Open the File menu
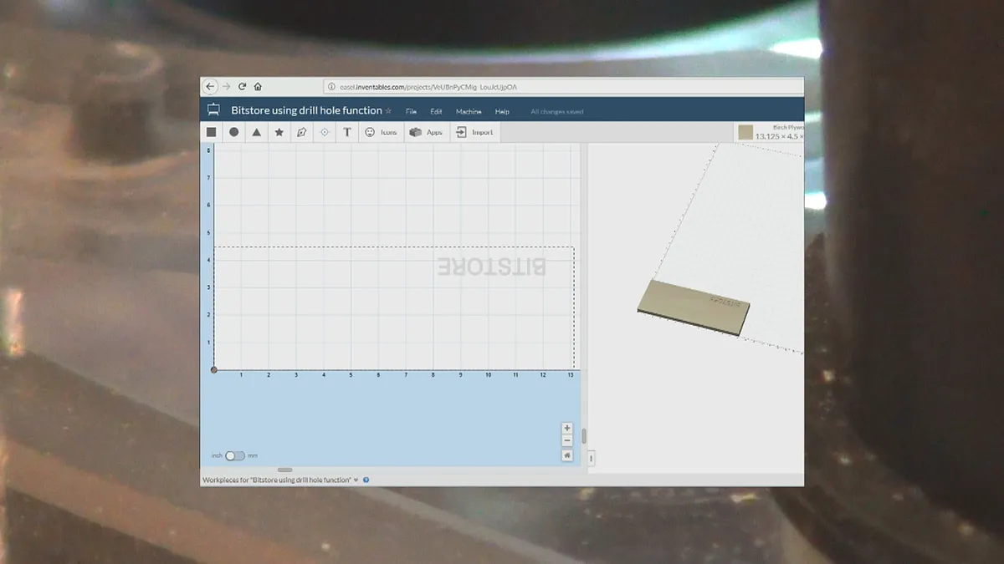The height and width of the screenshot is (564, 1004). [411, 111]
